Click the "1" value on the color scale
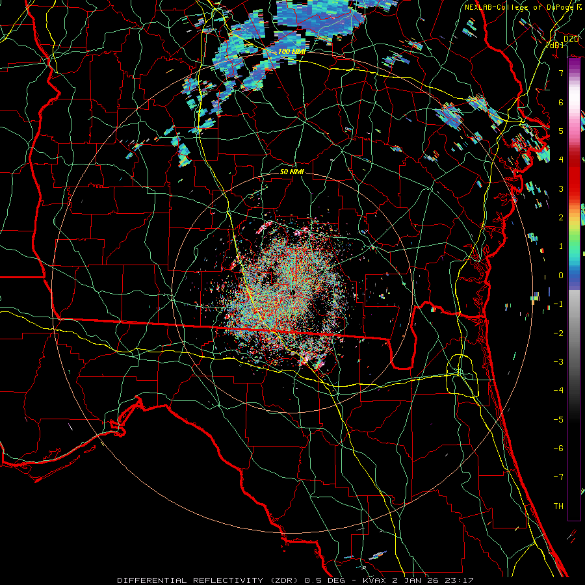Screen dimensions: 585x585 click(x=561, y=246)
